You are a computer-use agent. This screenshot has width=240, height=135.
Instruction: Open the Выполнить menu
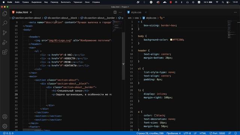click(66, 2)
